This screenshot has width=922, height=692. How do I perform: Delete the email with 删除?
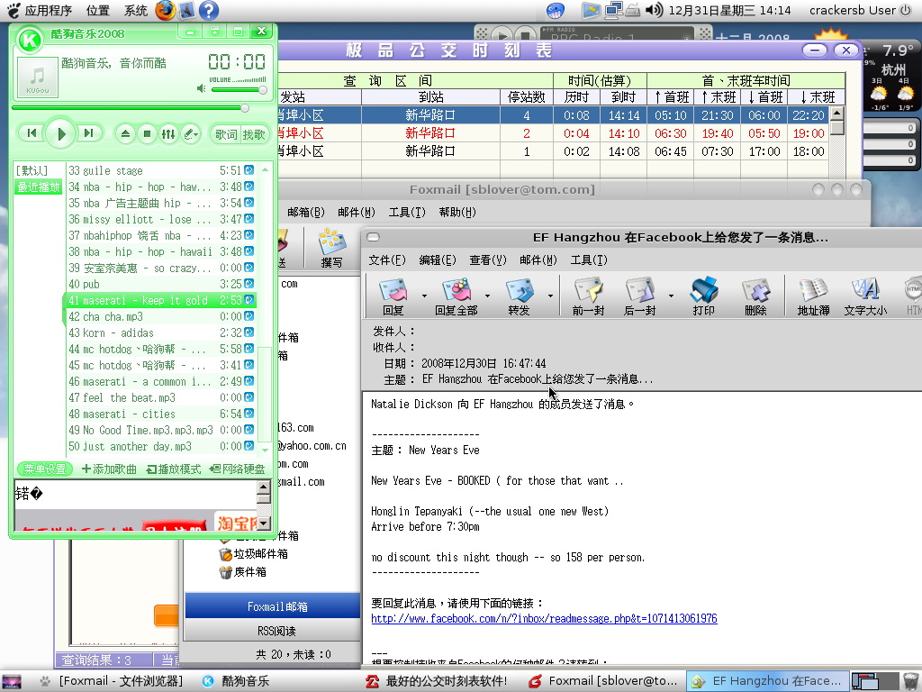click(x=755, y=296)
